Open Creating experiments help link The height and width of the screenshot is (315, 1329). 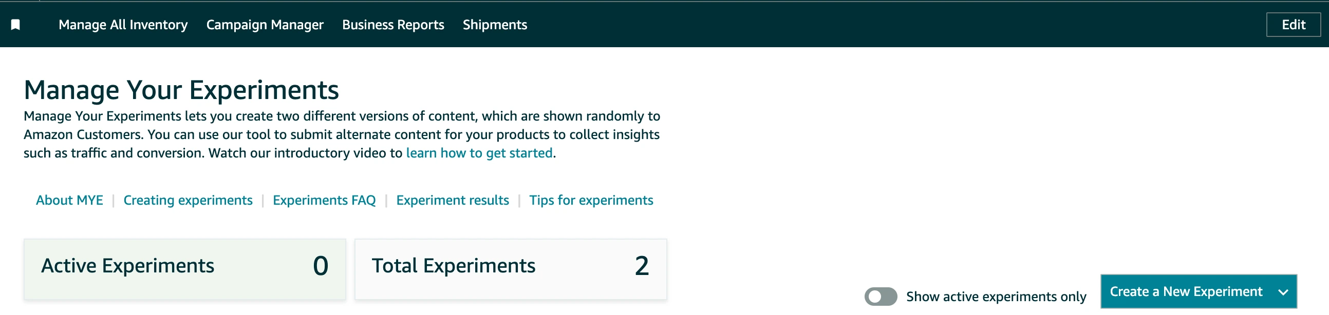[188, 200]
